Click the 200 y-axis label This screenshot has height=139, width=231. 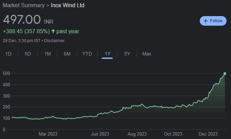[x=6, y=107]
